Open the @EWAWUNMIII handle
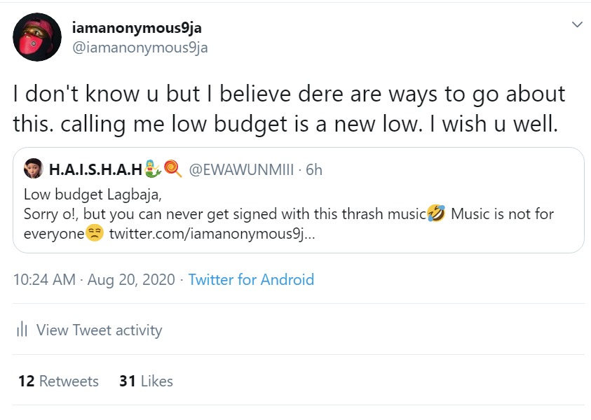Image resolution: width=591 pixels, height=420 pixels. [x=241, y=169]
